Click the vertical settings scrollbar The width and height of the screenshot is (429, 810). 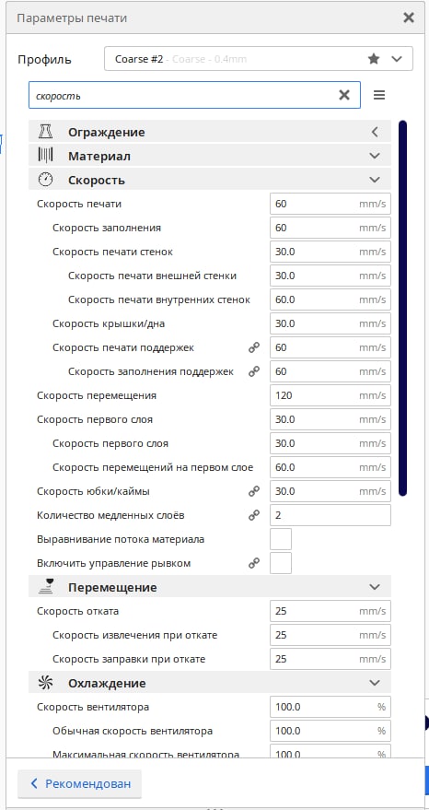402,308
